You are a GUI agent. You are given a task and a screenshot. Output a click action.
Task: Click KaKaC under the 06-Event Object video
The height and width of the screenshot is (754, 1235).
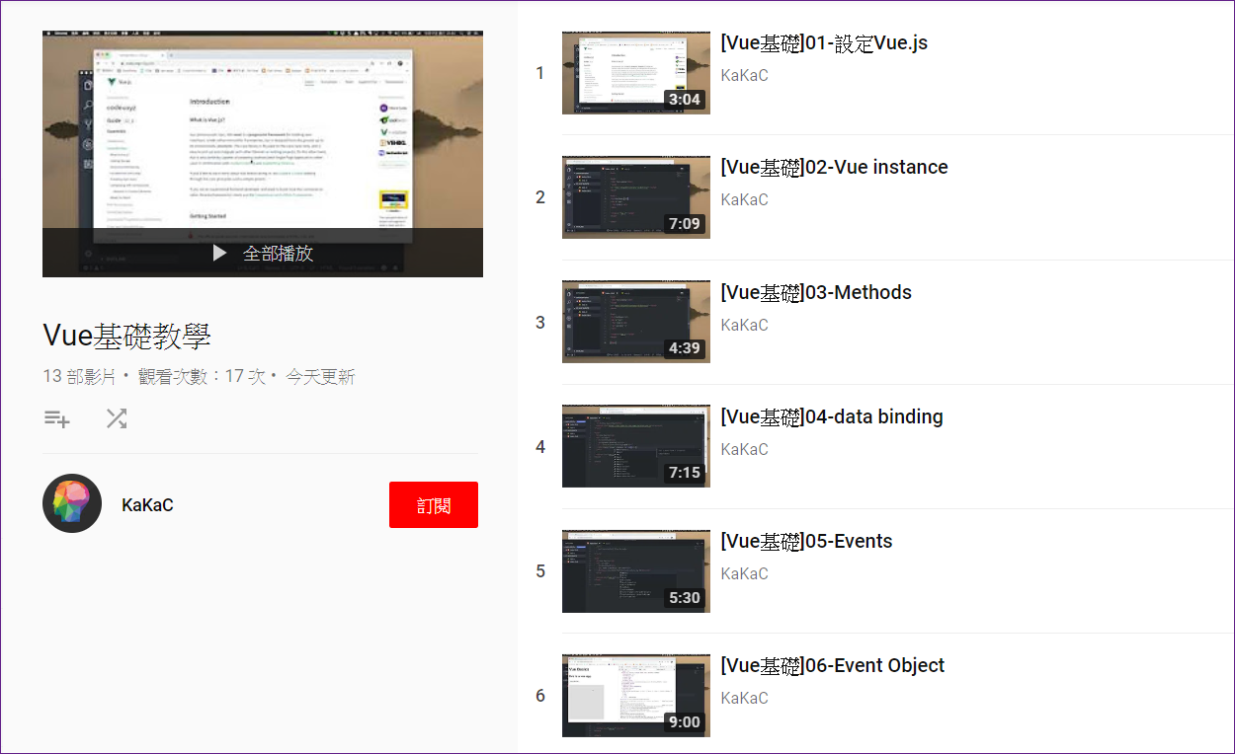(x=744, y=699)
